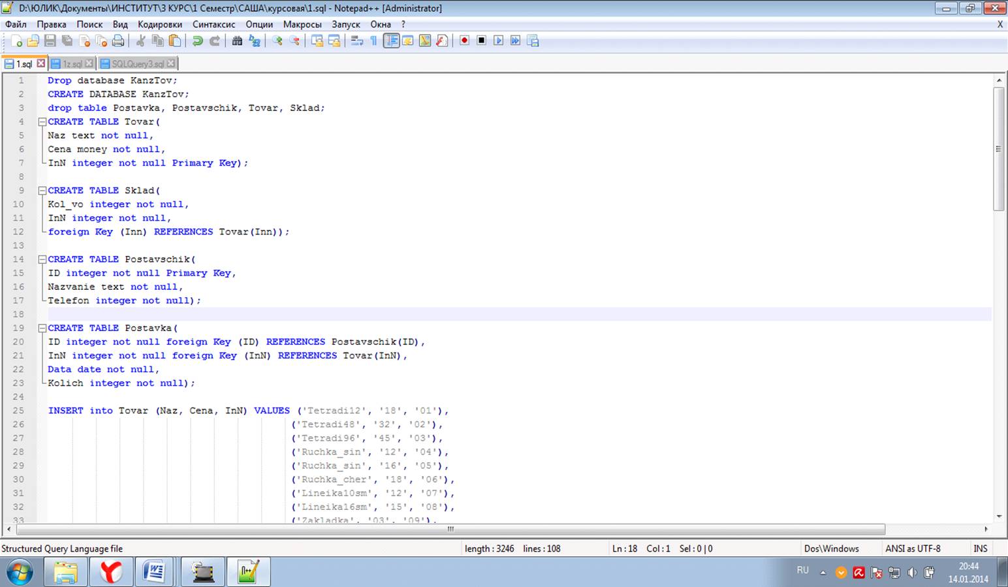Toggle Show all characters pilcrow icon
This screenshot has height=587, width=1008.
pyautogui.click(x=373, y=41)
